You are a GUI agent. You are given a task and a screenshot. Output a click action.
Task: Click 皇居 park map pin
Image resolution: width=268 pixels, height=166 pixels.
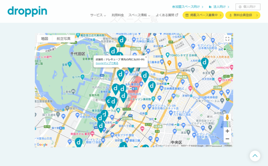[x=70, y=65]
